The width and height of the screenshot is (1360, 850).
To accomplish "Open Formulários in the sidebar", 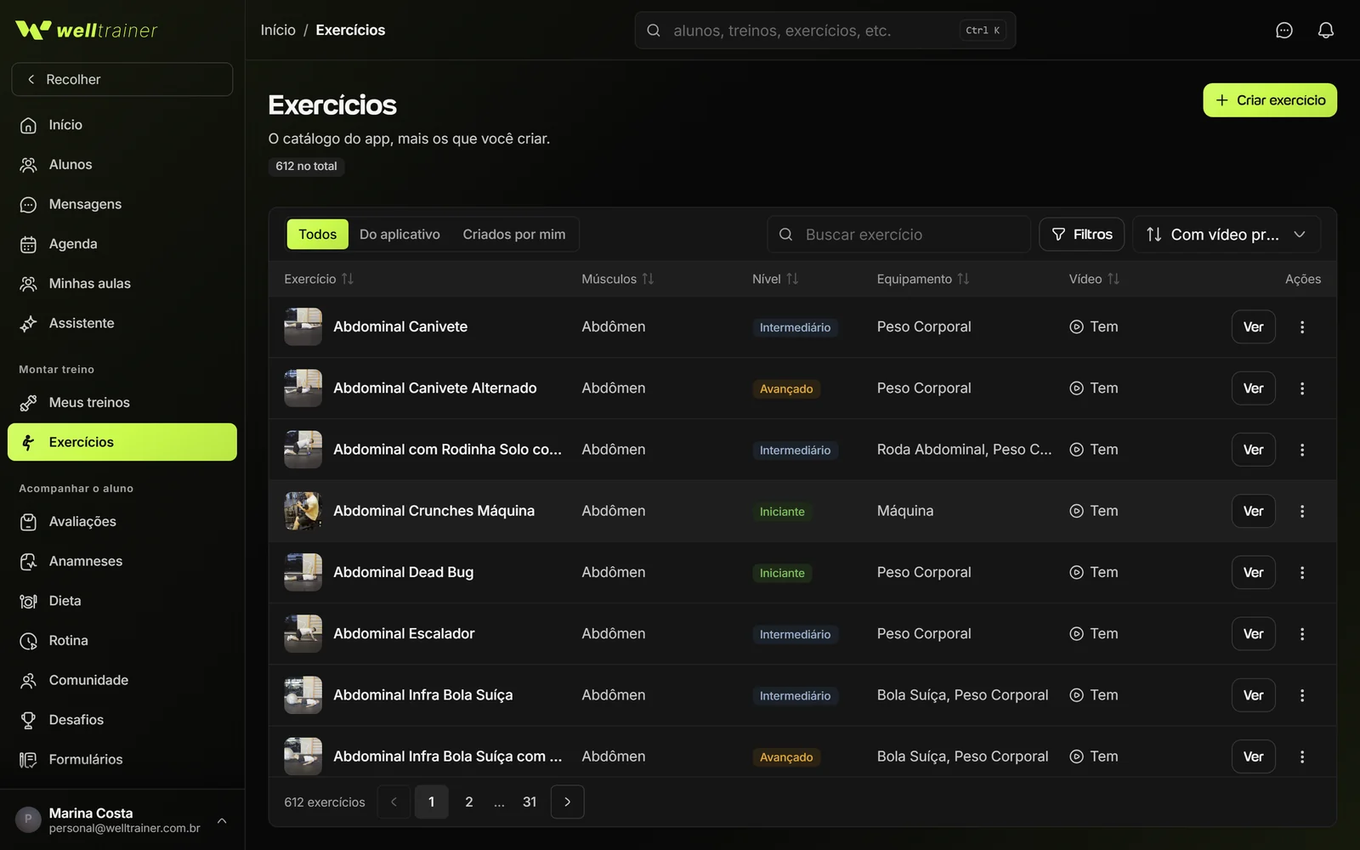I will 122,759.
